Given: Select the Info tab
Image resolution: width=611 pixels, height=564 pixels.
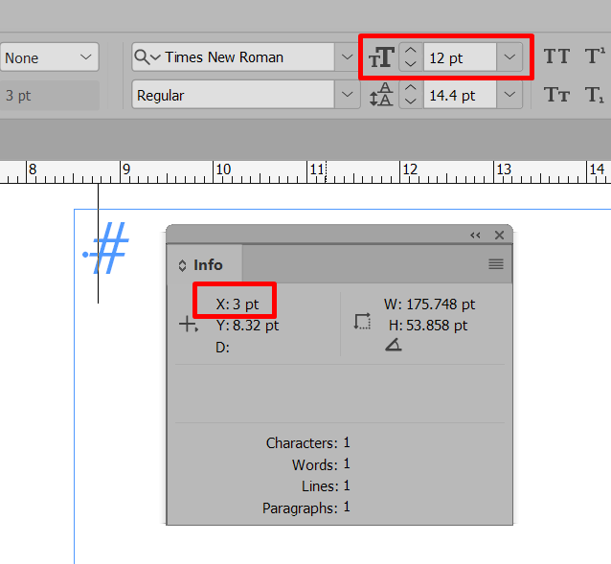Looking at the screenshot, I should [205, 264].
